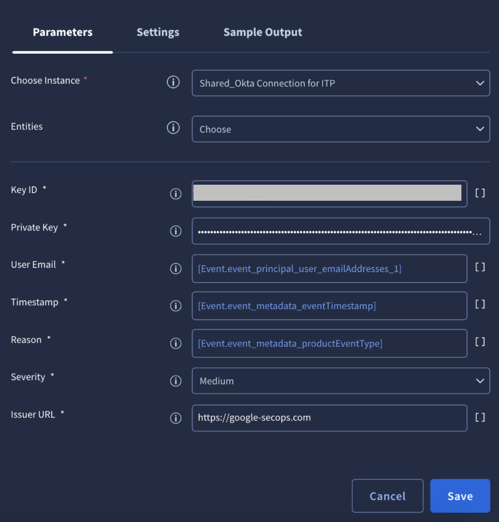This screenshot has width=499, height=522.
Task: Click the Cancel button
Action: click(387, 496)
